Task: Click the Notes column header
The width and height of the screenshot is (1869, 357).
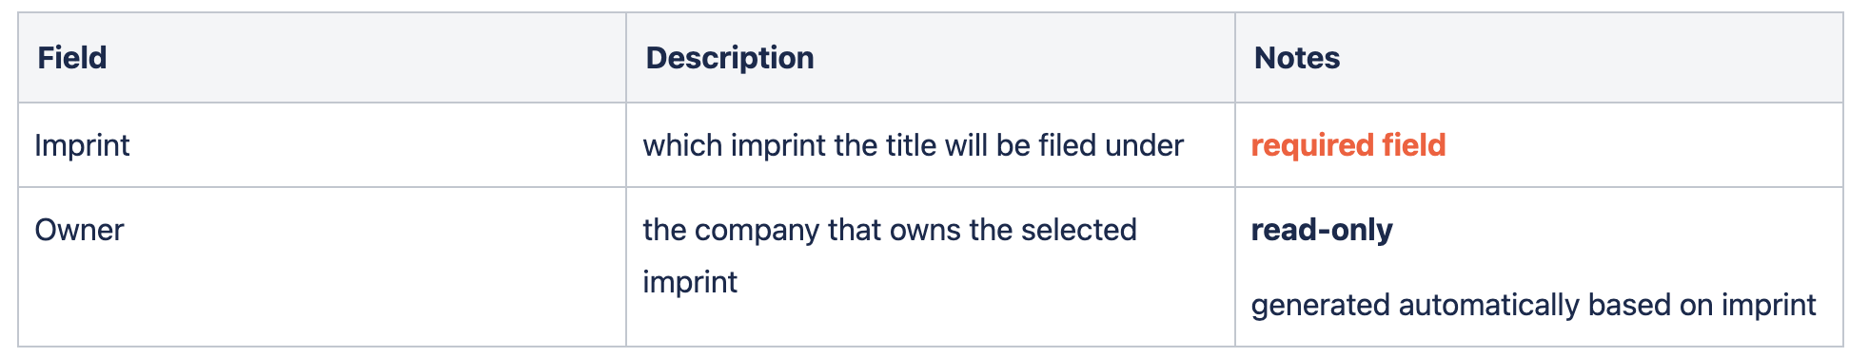Action: pos(1296,58)
